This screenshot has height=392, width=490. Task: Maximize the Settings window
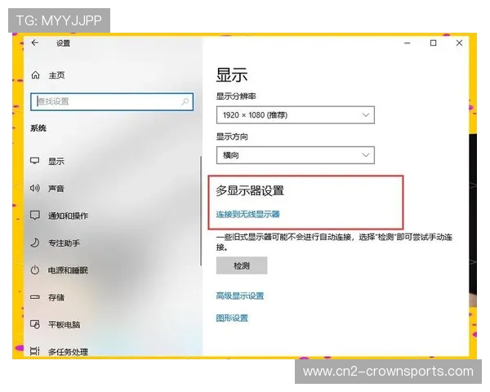click(x=433, y=43)
